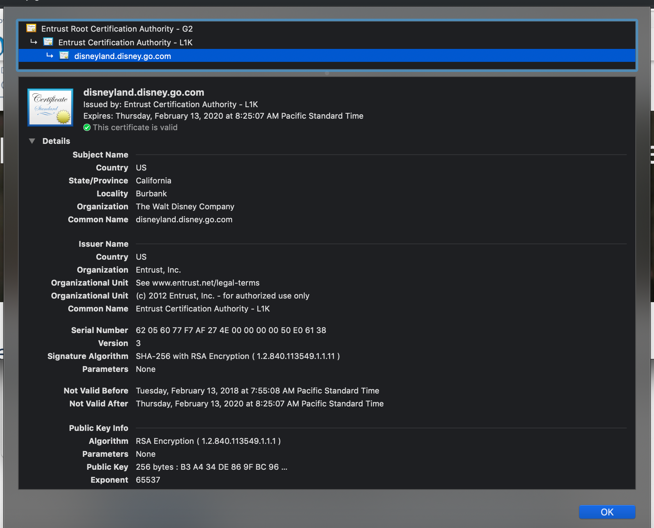This screenshot has width=654, height=528.
Task: Click the Details label
Action: [56, 141]
